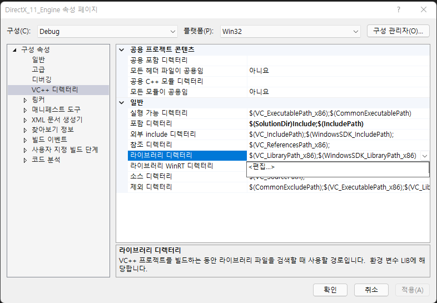Select the 매니페스트 도구 tree item

tap(56, 110)
